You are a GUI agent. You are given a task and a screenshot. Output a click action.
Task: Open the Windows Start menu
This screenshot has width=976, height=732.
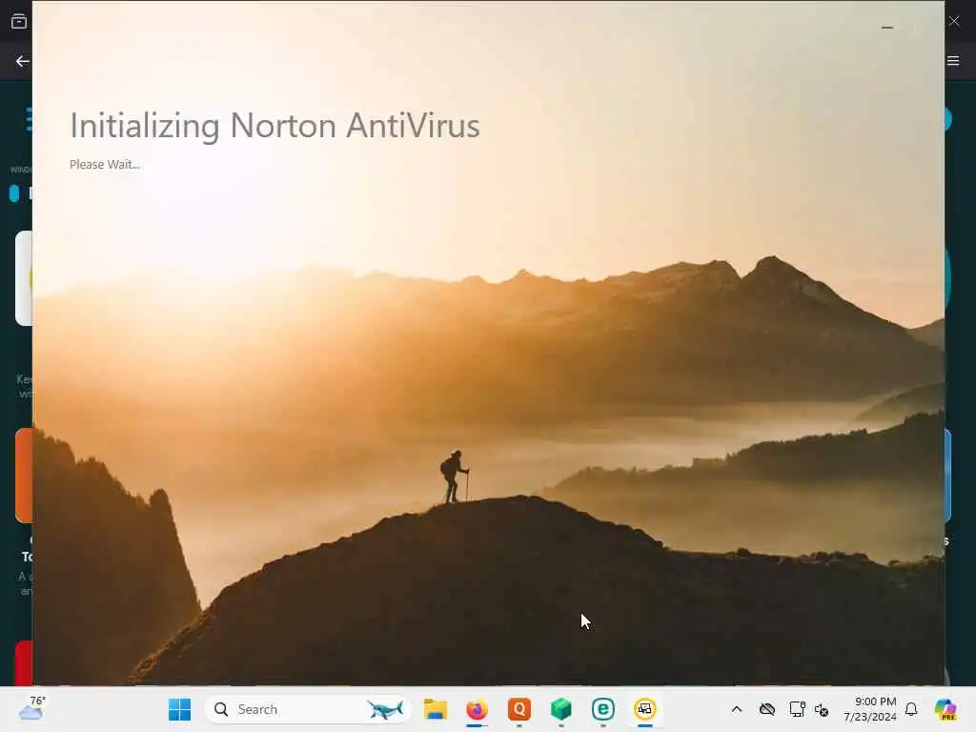click(x=180, y=709)
